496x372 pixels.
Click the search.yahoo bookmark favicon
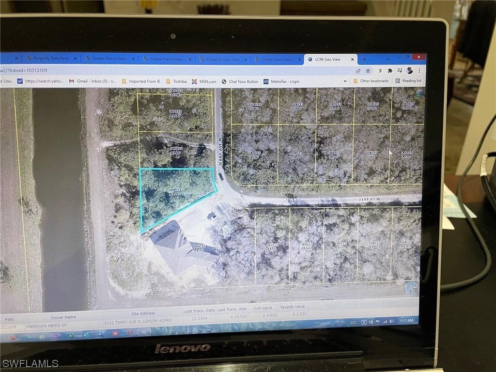point(18,81)
